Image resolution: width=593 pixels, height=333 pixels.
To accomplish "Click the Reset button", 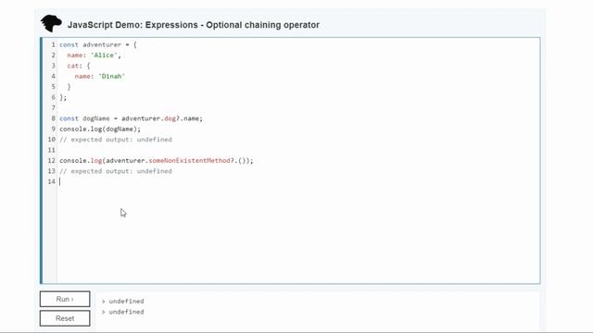I will pos(65,318).
